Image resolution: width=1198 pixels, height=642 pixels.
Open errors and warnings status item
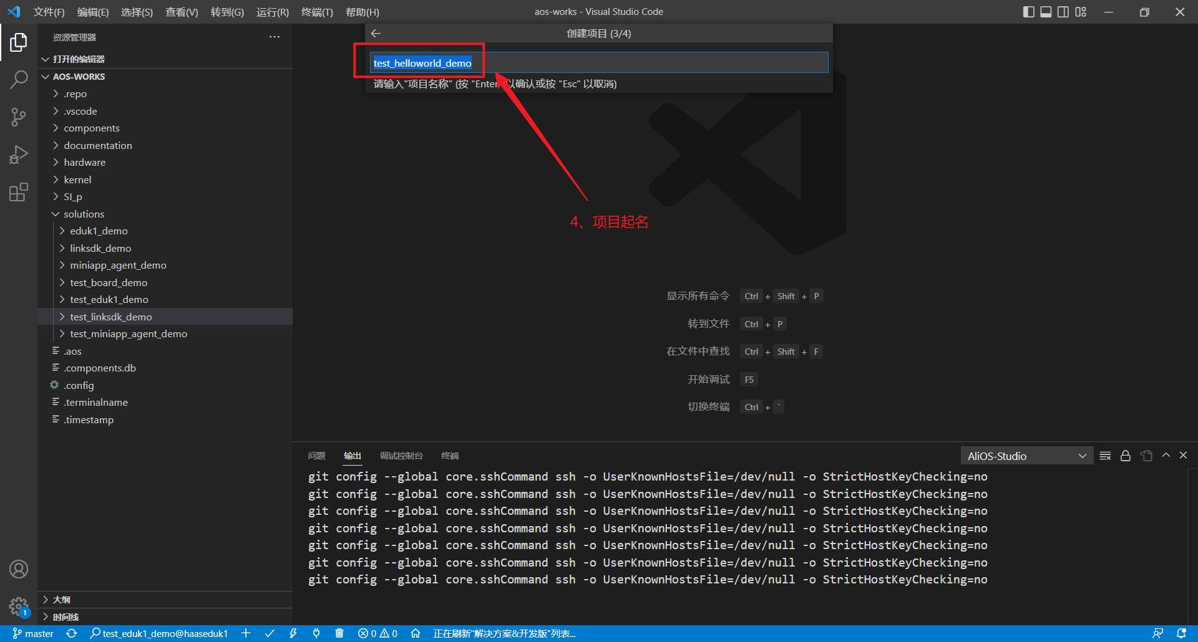pyautogui.click(x=377, y=633)
